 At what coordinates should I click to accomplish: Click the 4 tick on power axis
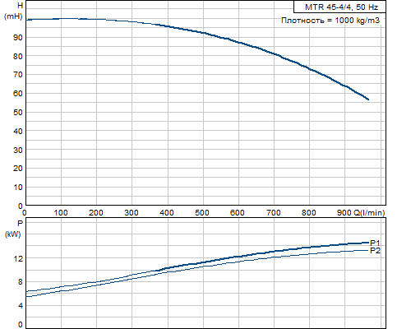click(x=21, y=305)
